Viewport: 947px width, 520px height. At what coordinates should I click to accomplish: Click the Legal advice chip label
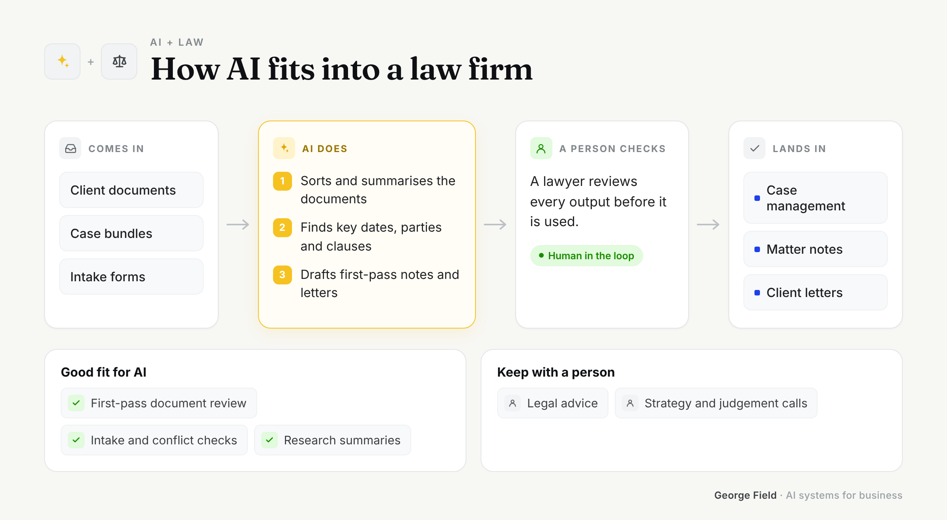coord(562,403)
